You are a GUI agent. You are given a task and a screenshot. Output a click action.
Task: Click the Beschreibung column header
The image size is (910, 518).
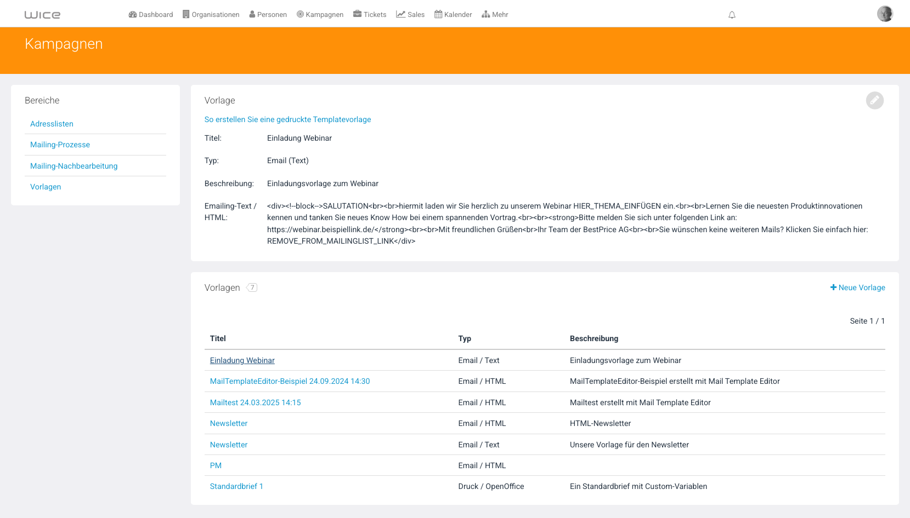click(x=594, y=338)
